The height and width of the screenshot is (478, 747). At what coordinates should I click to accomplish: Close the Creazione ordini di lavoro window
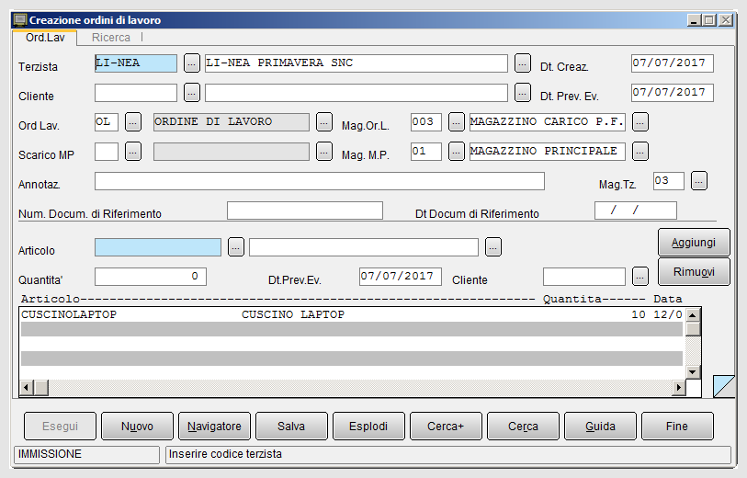[x=726, y=20]
